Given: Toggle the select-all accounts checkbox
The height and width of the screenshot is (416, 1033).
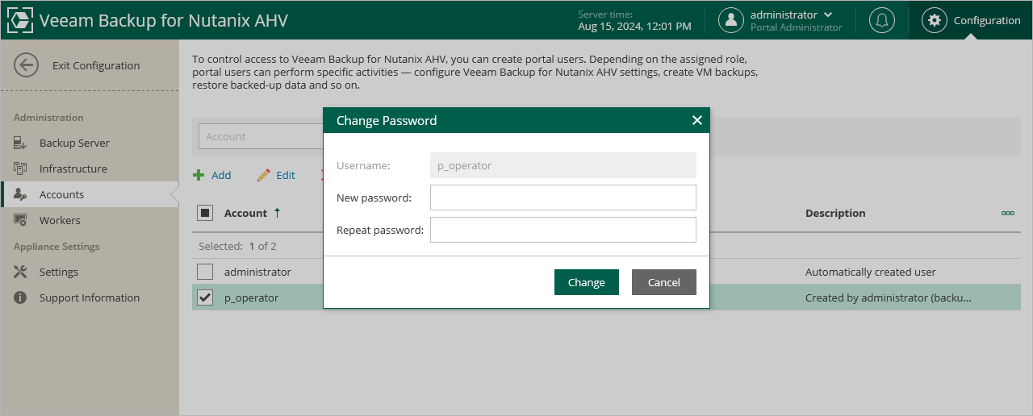Looking at the screenshot, I should click(205, 213).
